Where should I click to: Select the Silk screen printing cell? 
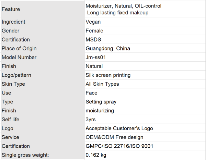[x=145, y=75]
